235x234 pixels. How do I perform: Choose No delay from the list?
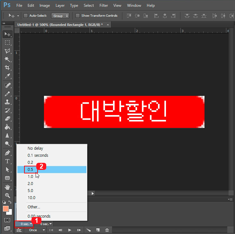52,148
